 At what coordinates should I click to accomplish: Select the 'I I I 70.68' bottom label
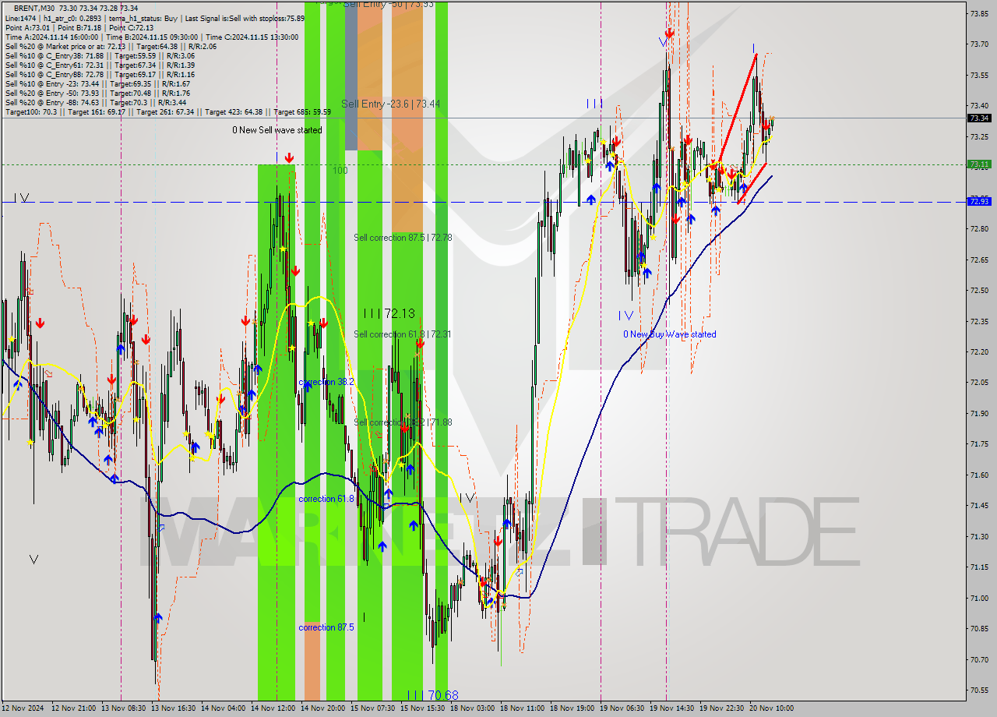point(432,694)
